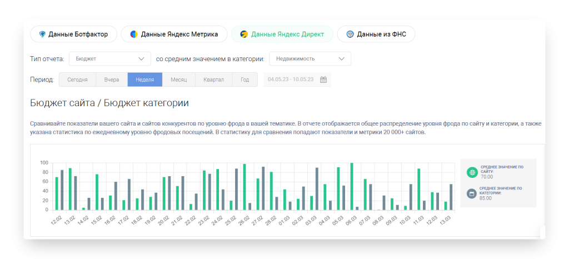569x259 pixels.
Task: Open the Данные из ФНС tab
Action: point(376,34)
